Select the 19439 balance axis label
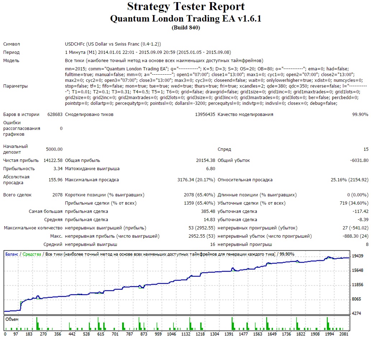371x340 pixels. (x=357, y=256)
